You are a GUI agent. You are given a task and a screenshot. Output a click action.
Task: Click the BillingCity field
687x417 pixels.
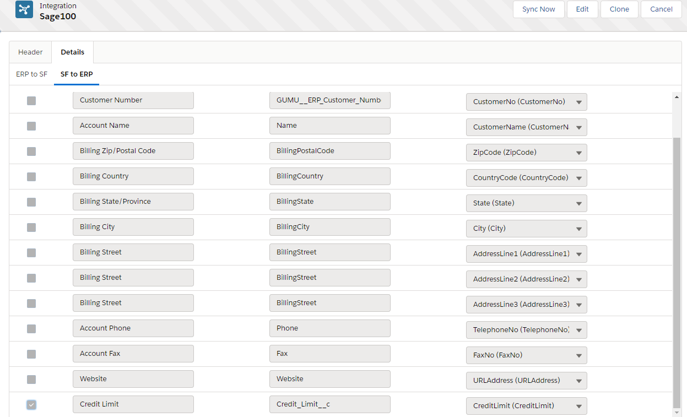(329, 227)
